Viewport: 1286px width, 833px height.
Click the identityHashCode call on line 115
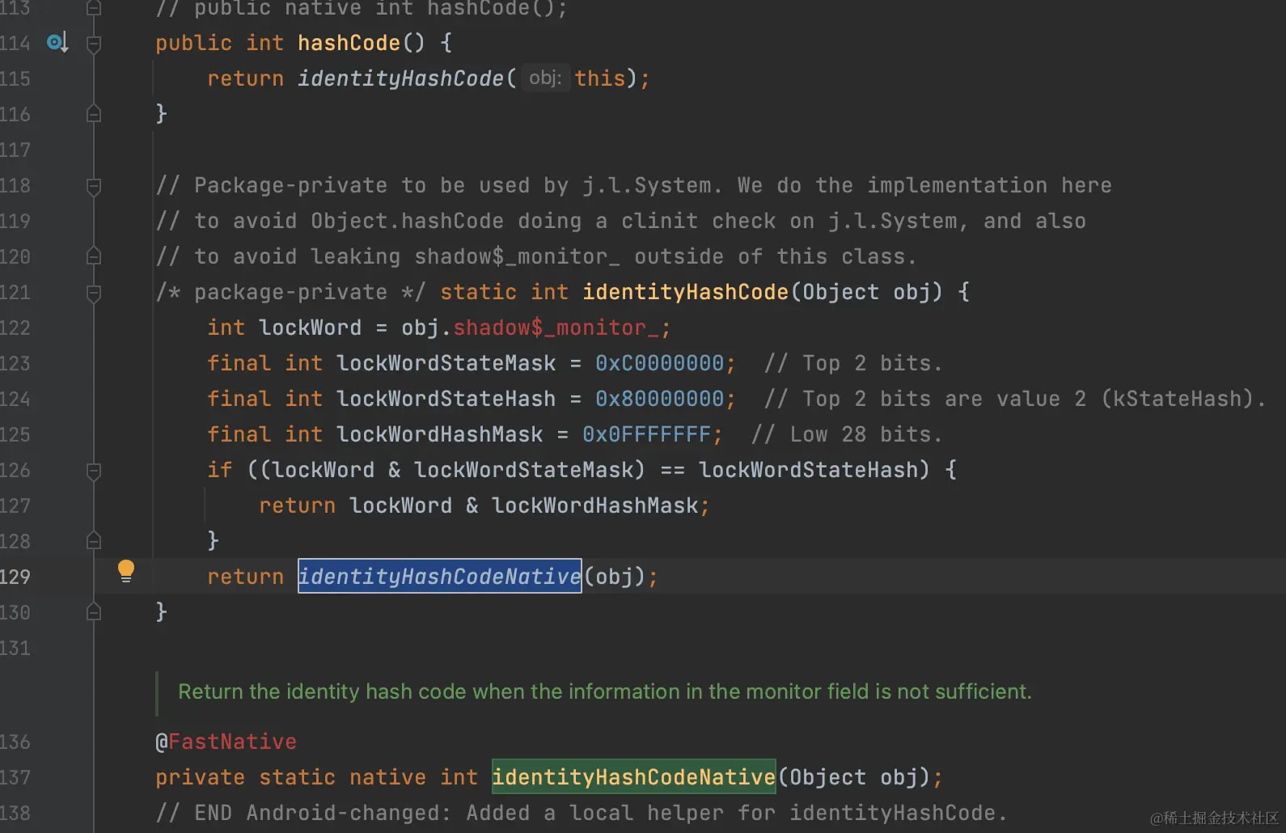click(400, 78)
